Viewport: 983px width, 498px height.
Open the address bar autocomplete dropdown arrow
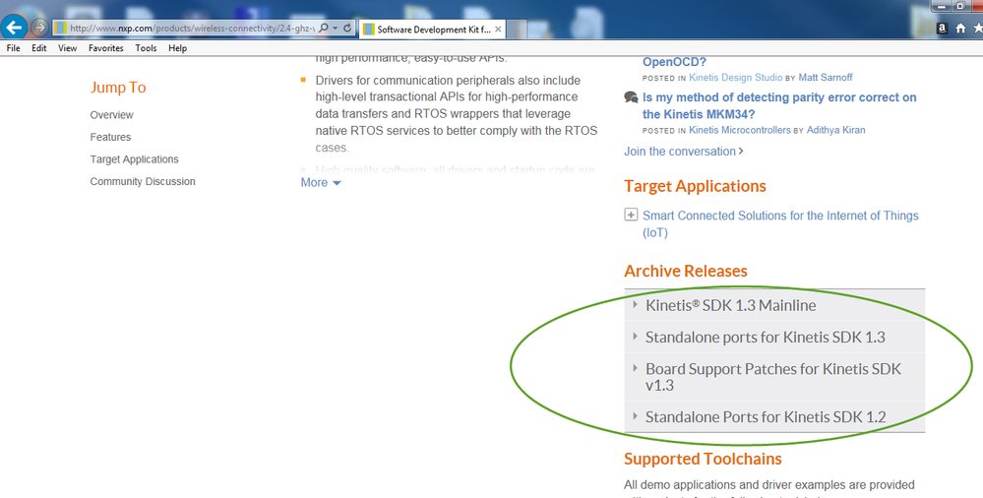(x=336, y=29)
